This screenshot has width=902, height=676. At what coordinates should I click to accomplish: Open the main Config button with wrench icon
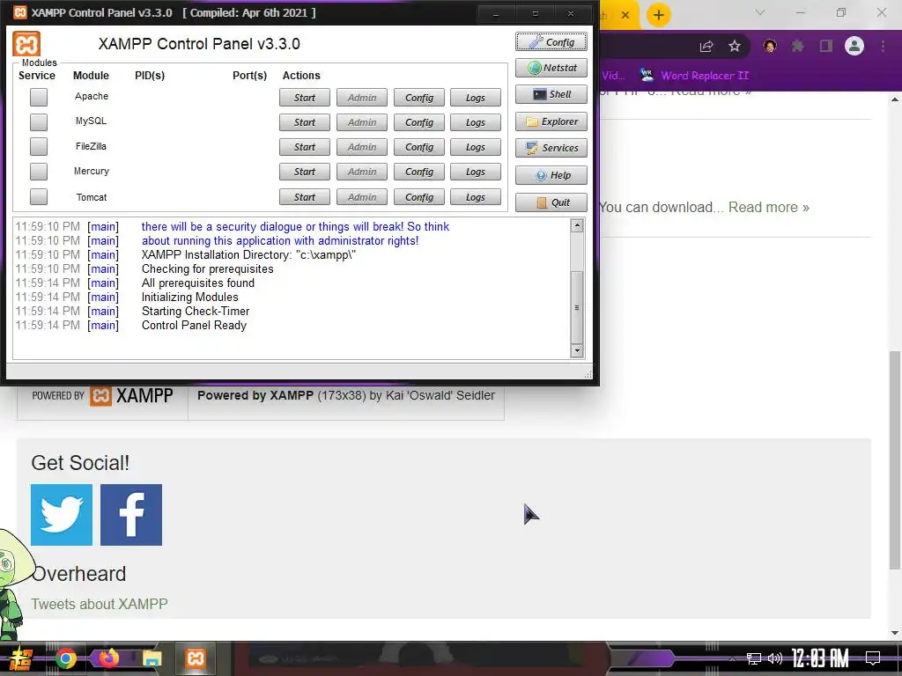coord(551,42)
